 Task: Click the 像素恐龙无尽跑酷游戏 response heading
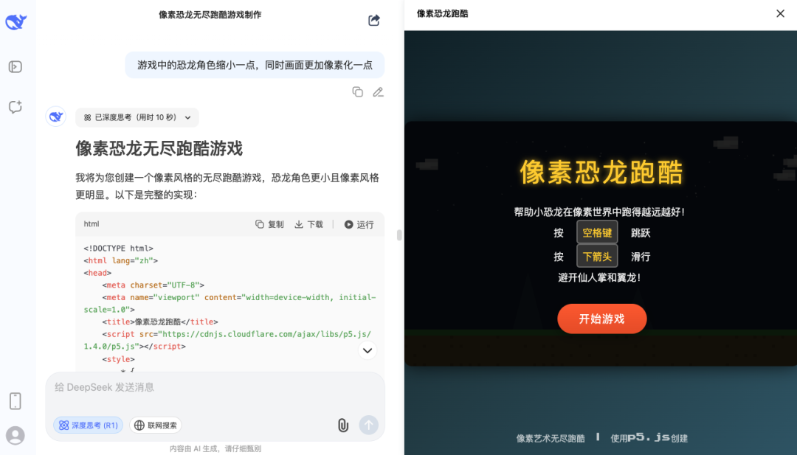(x=159, y=149)
